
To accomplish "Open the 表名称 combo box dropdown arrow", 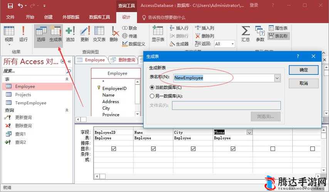I will pos(277,78).
